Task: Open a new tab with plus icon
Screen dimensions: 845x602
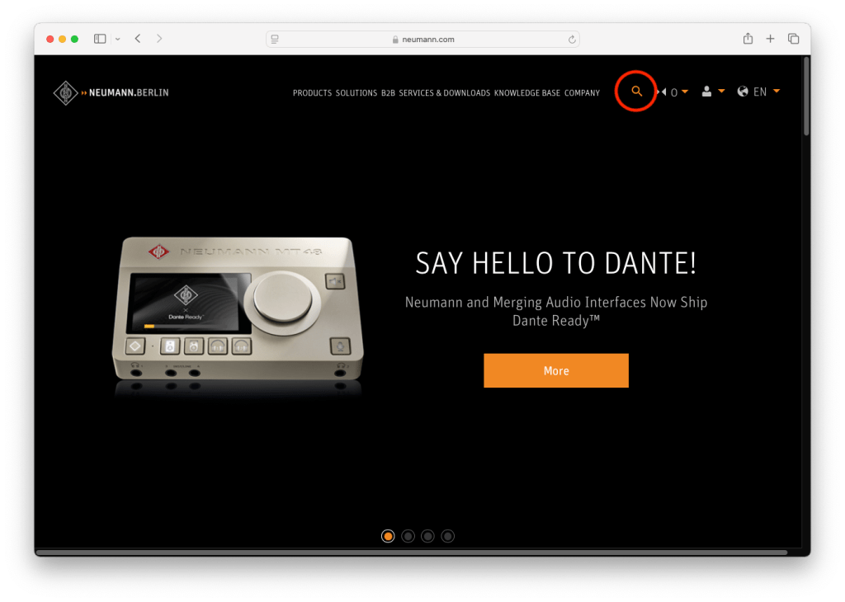Action: (x=770, y=39)
